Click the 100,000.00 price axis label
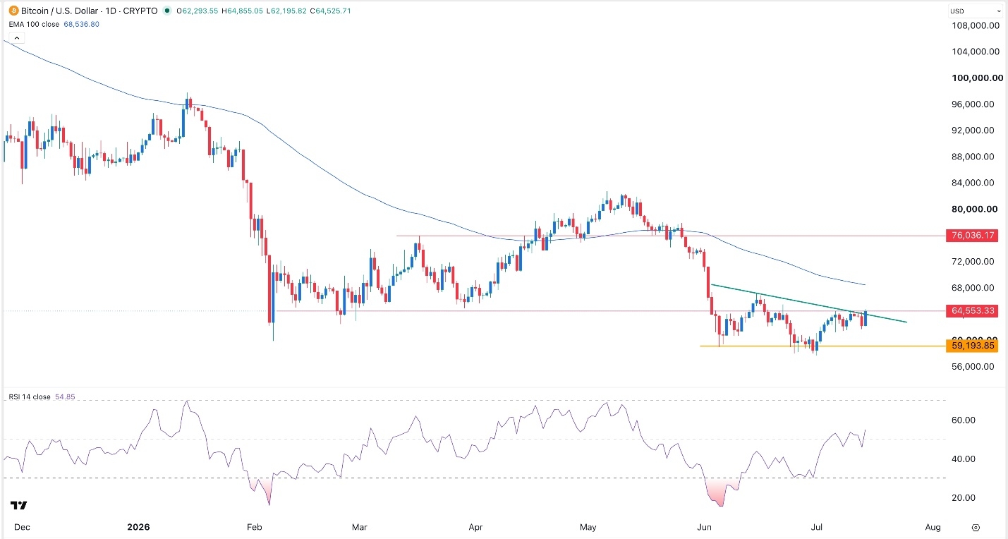The image size is (1008, 539). 976,78
